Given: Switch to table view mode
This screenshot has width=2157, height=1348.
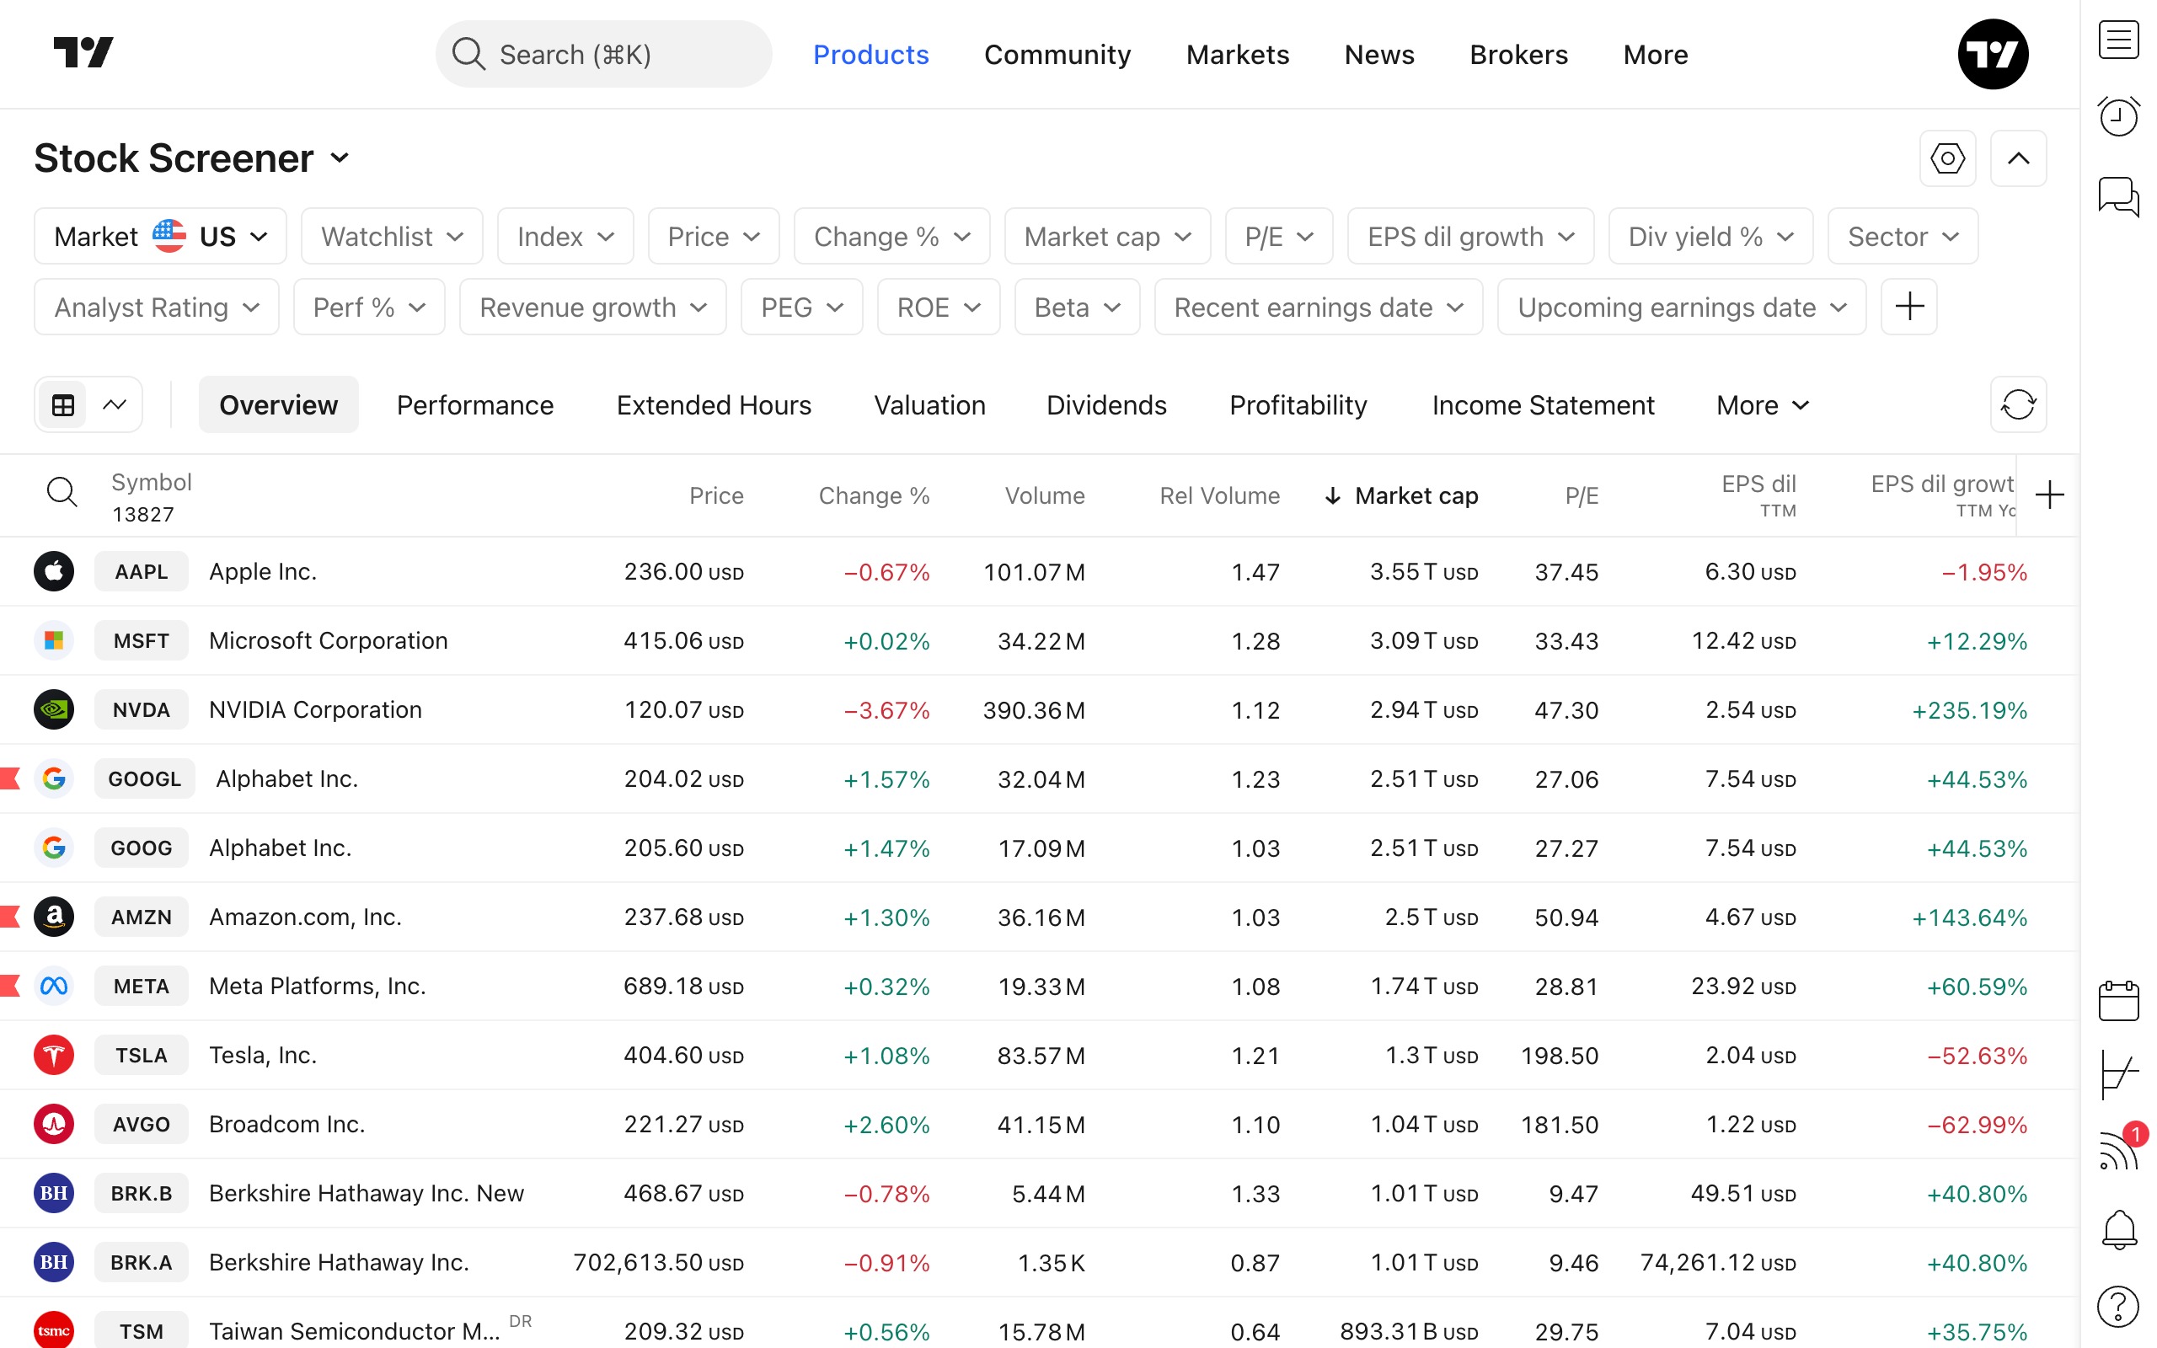Looking at the screenshot, I should click(63, 405).
